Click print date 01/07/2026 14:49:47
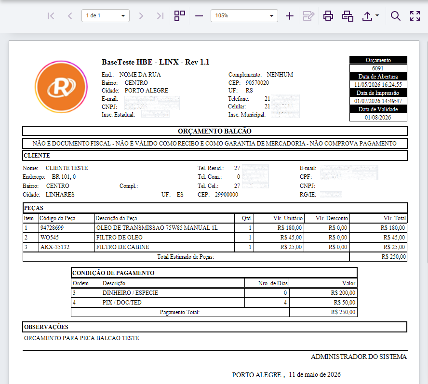The image size is (428, 384). (x=378, y=101)
